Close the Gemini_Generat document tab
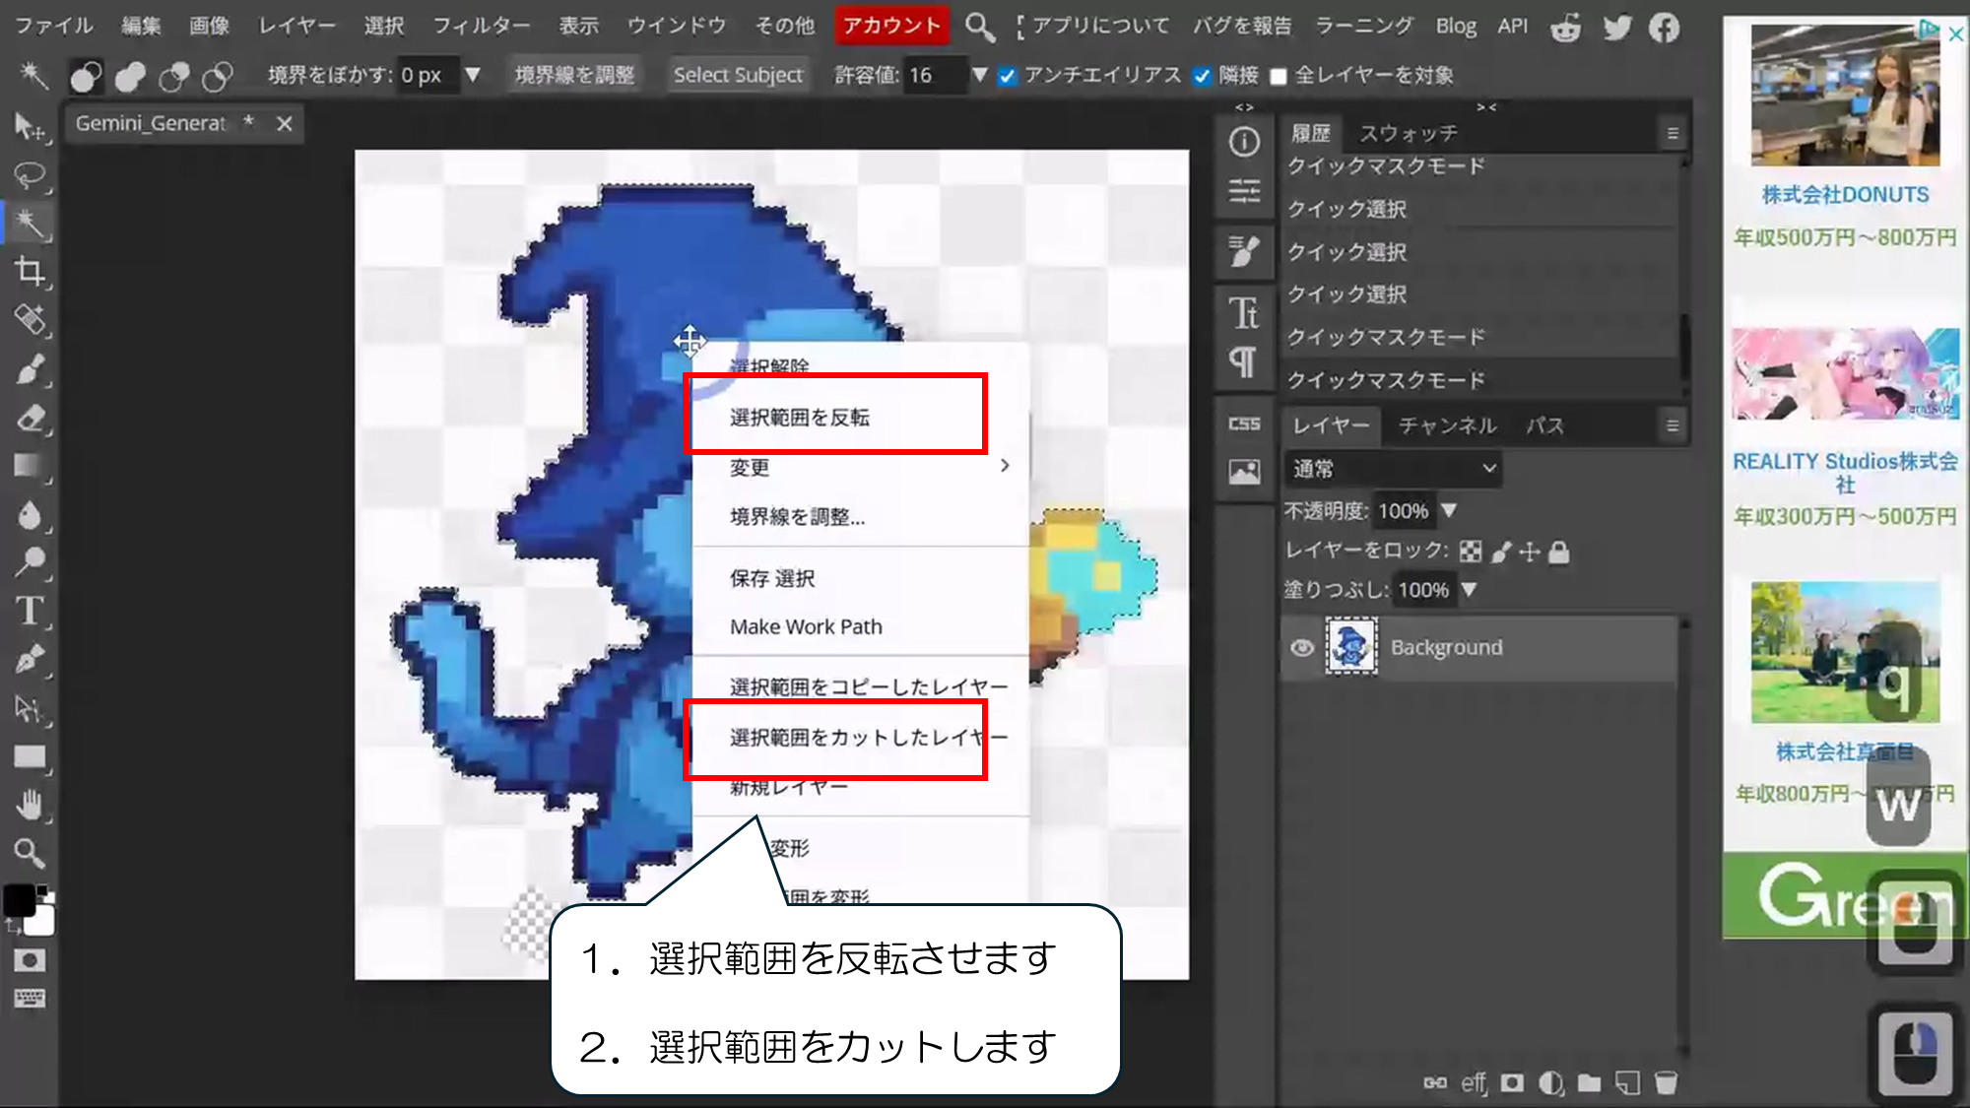Viewport: 1970px width, 1108px height. [x=285, y=124]
